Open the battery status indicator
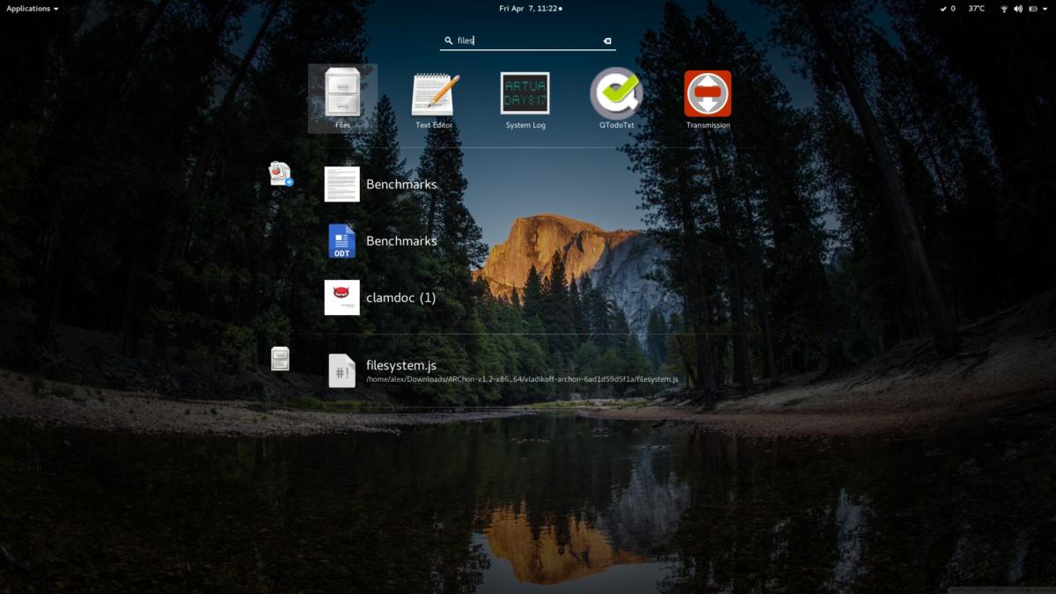The image size is (1056, 594). click(1031, 8)
